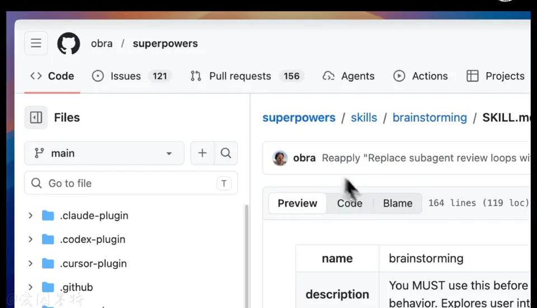
Task: Click the search magnifier button beside branch selector
Action: coord(225,153)
